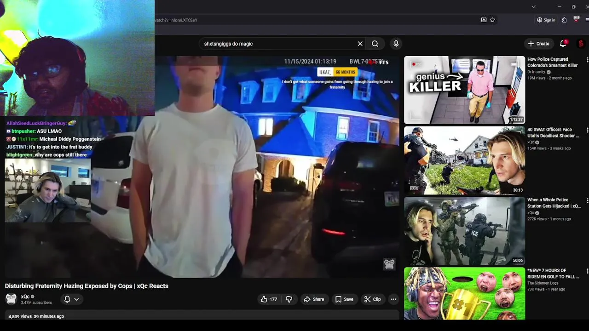Open the uBlock extension icon showing 919
This screenshot has height=331, width=589.
[x=576, y=19]
